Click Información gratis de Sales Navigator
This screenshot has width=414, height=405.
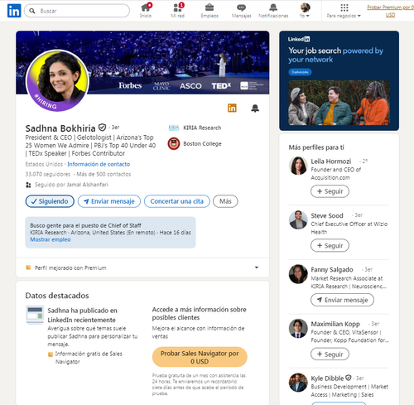89,358
